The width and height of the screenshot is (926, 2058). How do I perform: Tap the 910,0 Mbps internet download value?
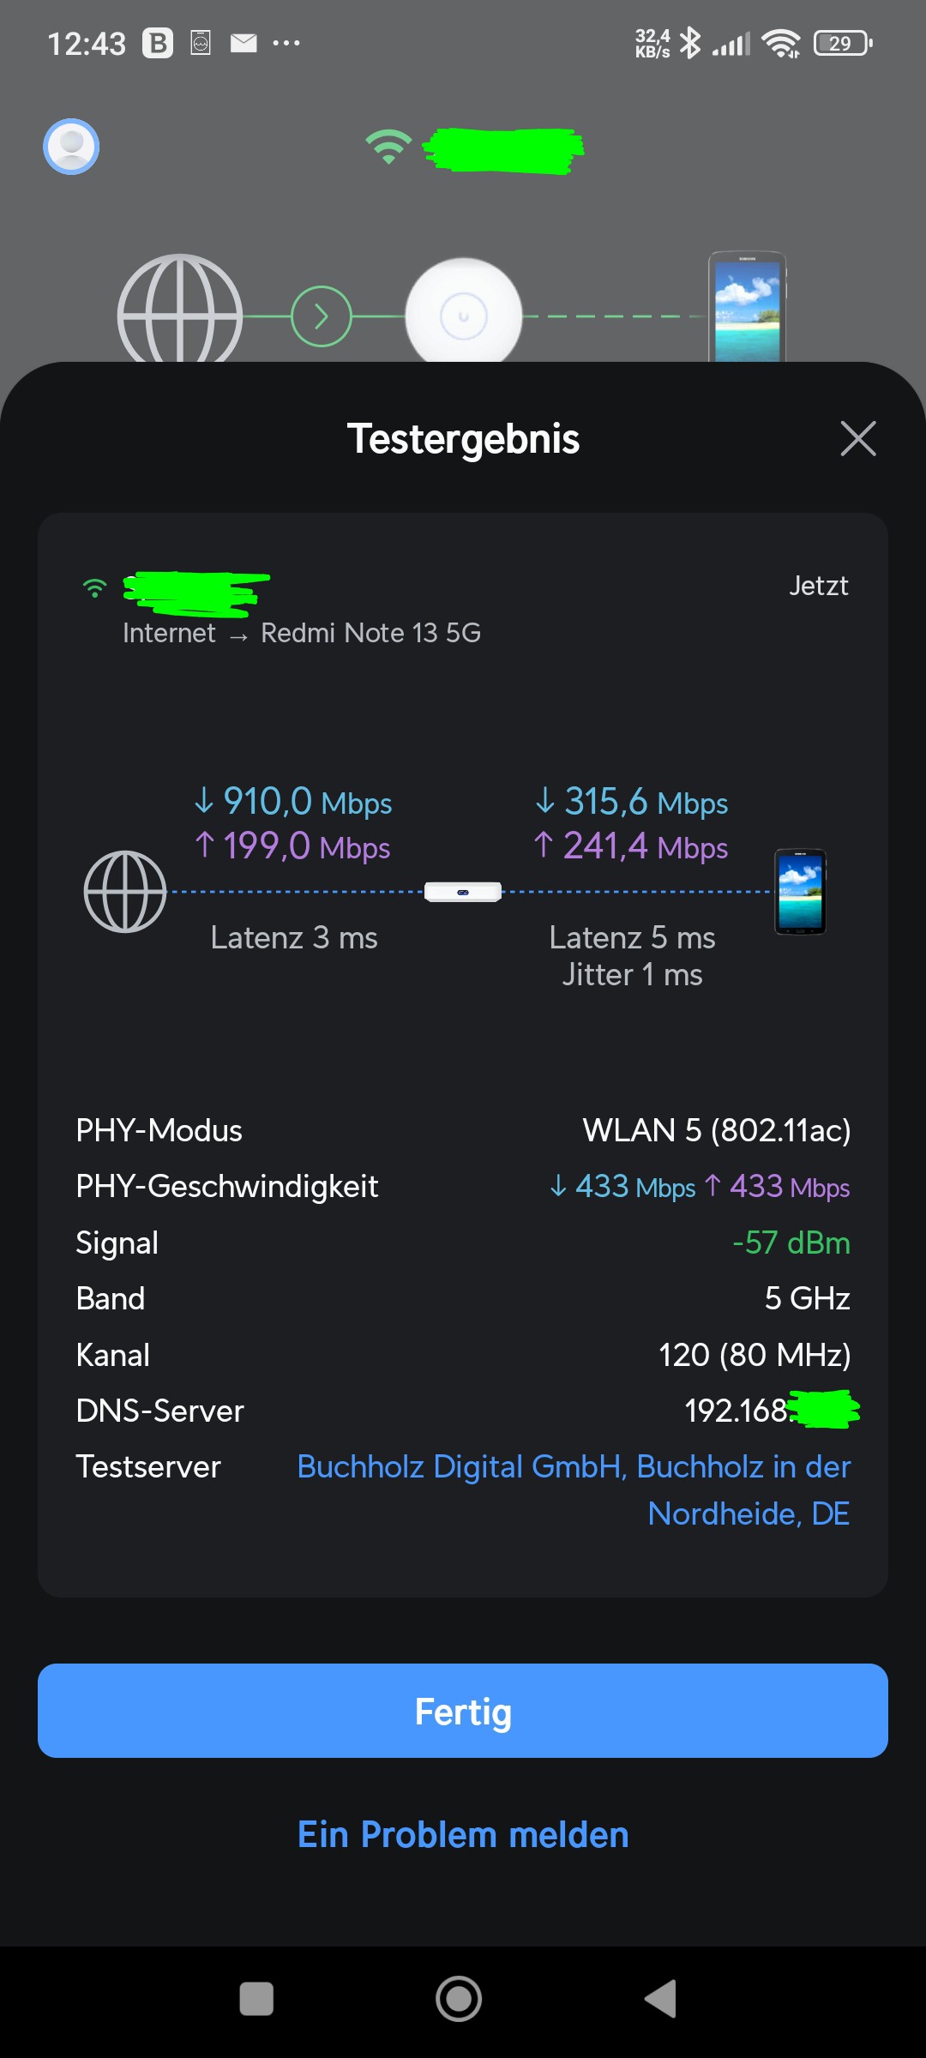click(x=293, y=802)
